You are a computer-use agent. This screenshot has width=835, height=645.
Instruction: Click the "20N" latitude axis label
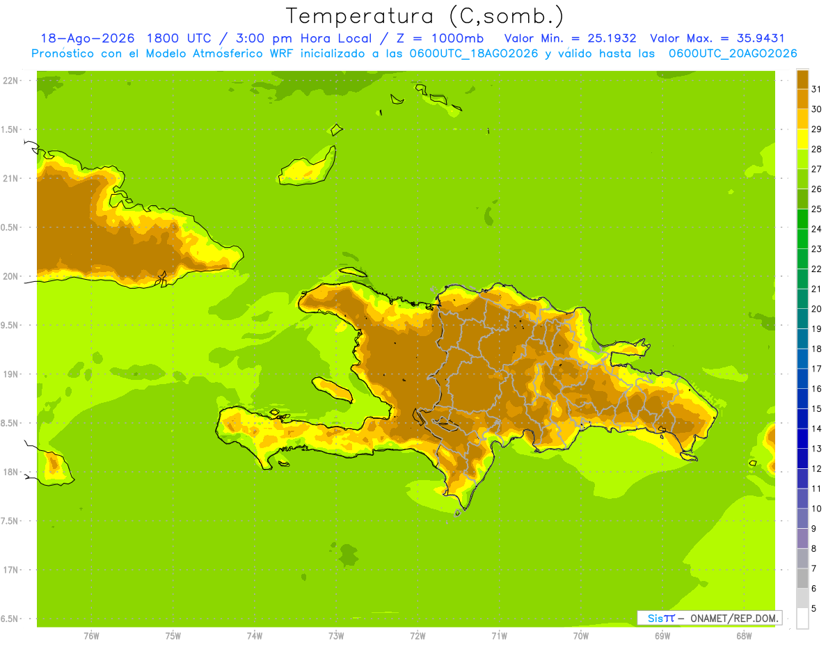pos(10,276)
